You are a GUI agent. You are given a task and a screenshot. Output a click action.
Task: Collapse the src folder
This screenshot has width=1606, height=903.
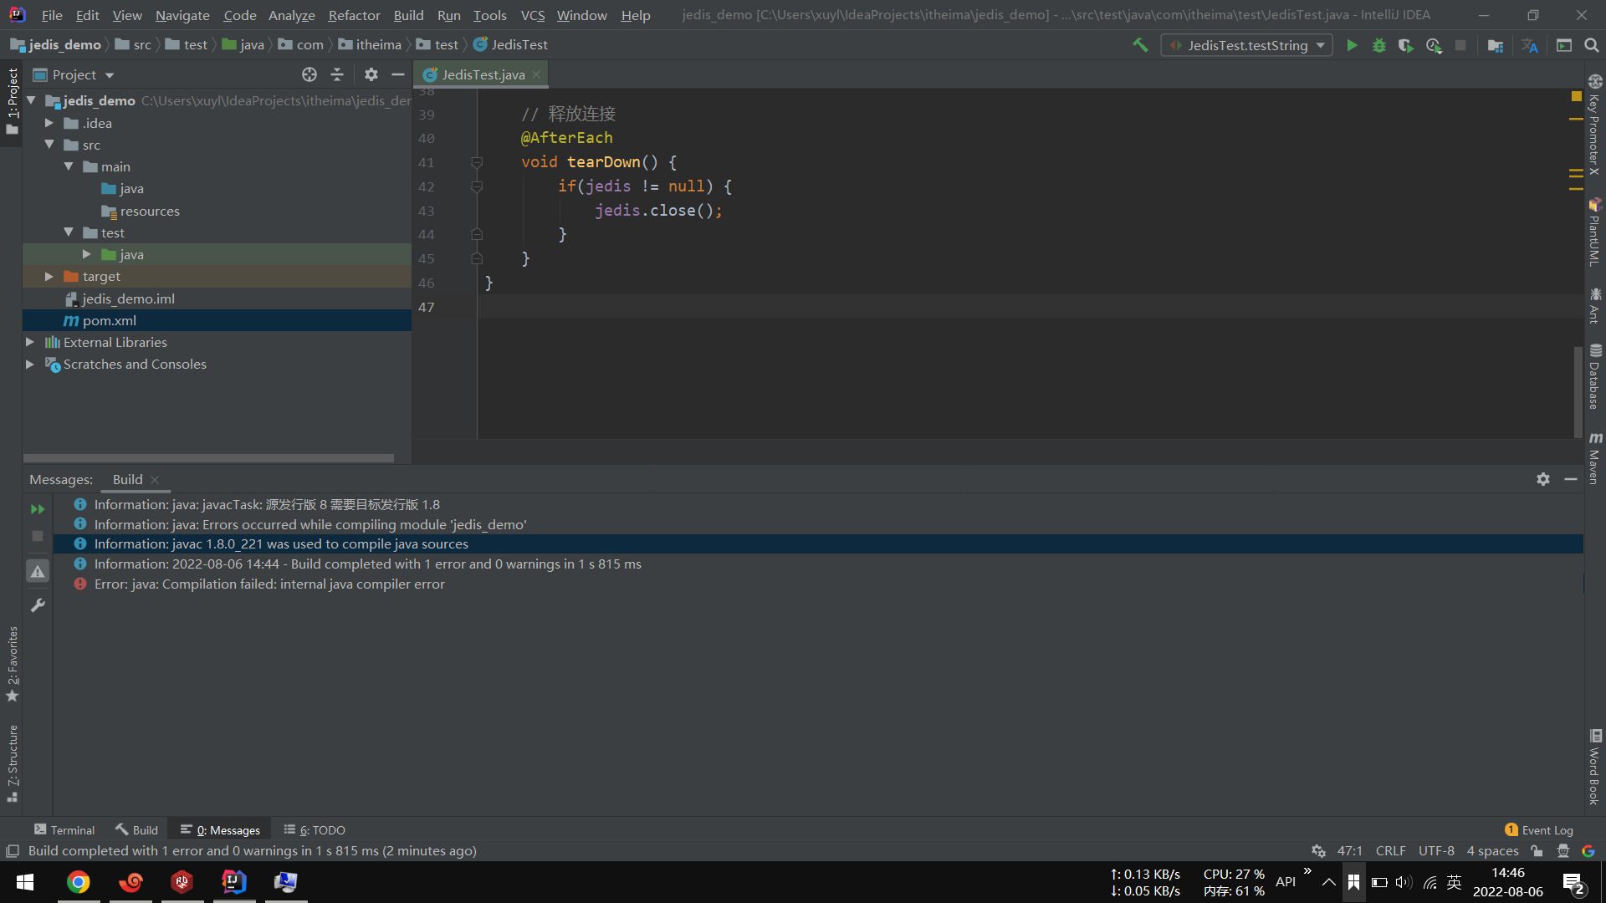pyautogui.click(x=49, y=145)
